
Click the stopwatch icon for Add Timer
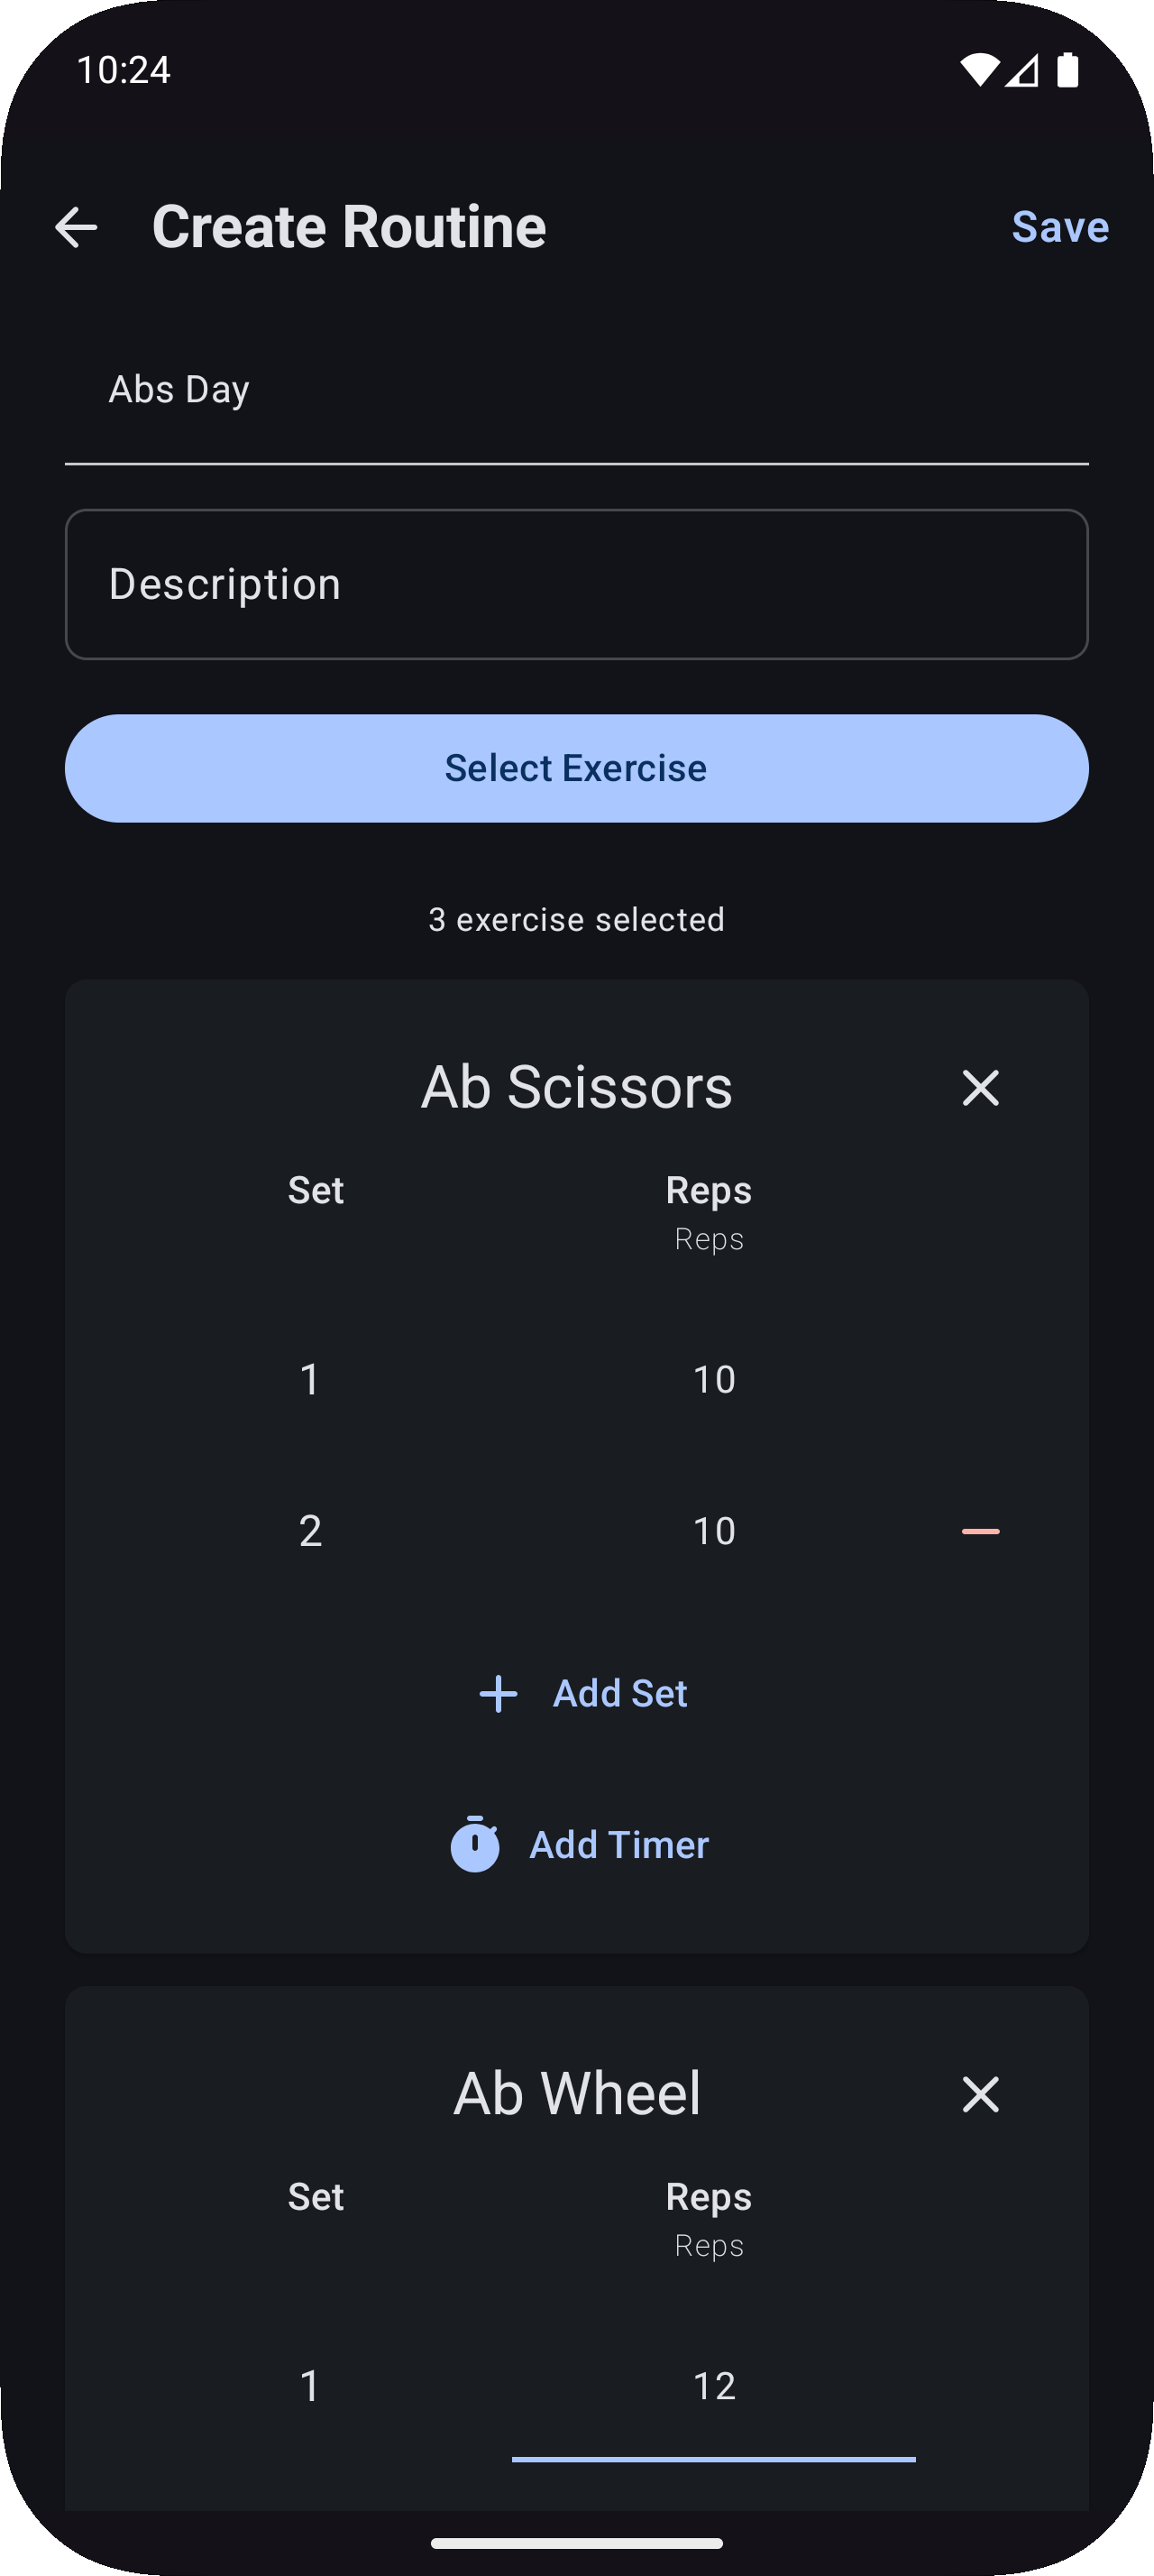coord(474,1844)
